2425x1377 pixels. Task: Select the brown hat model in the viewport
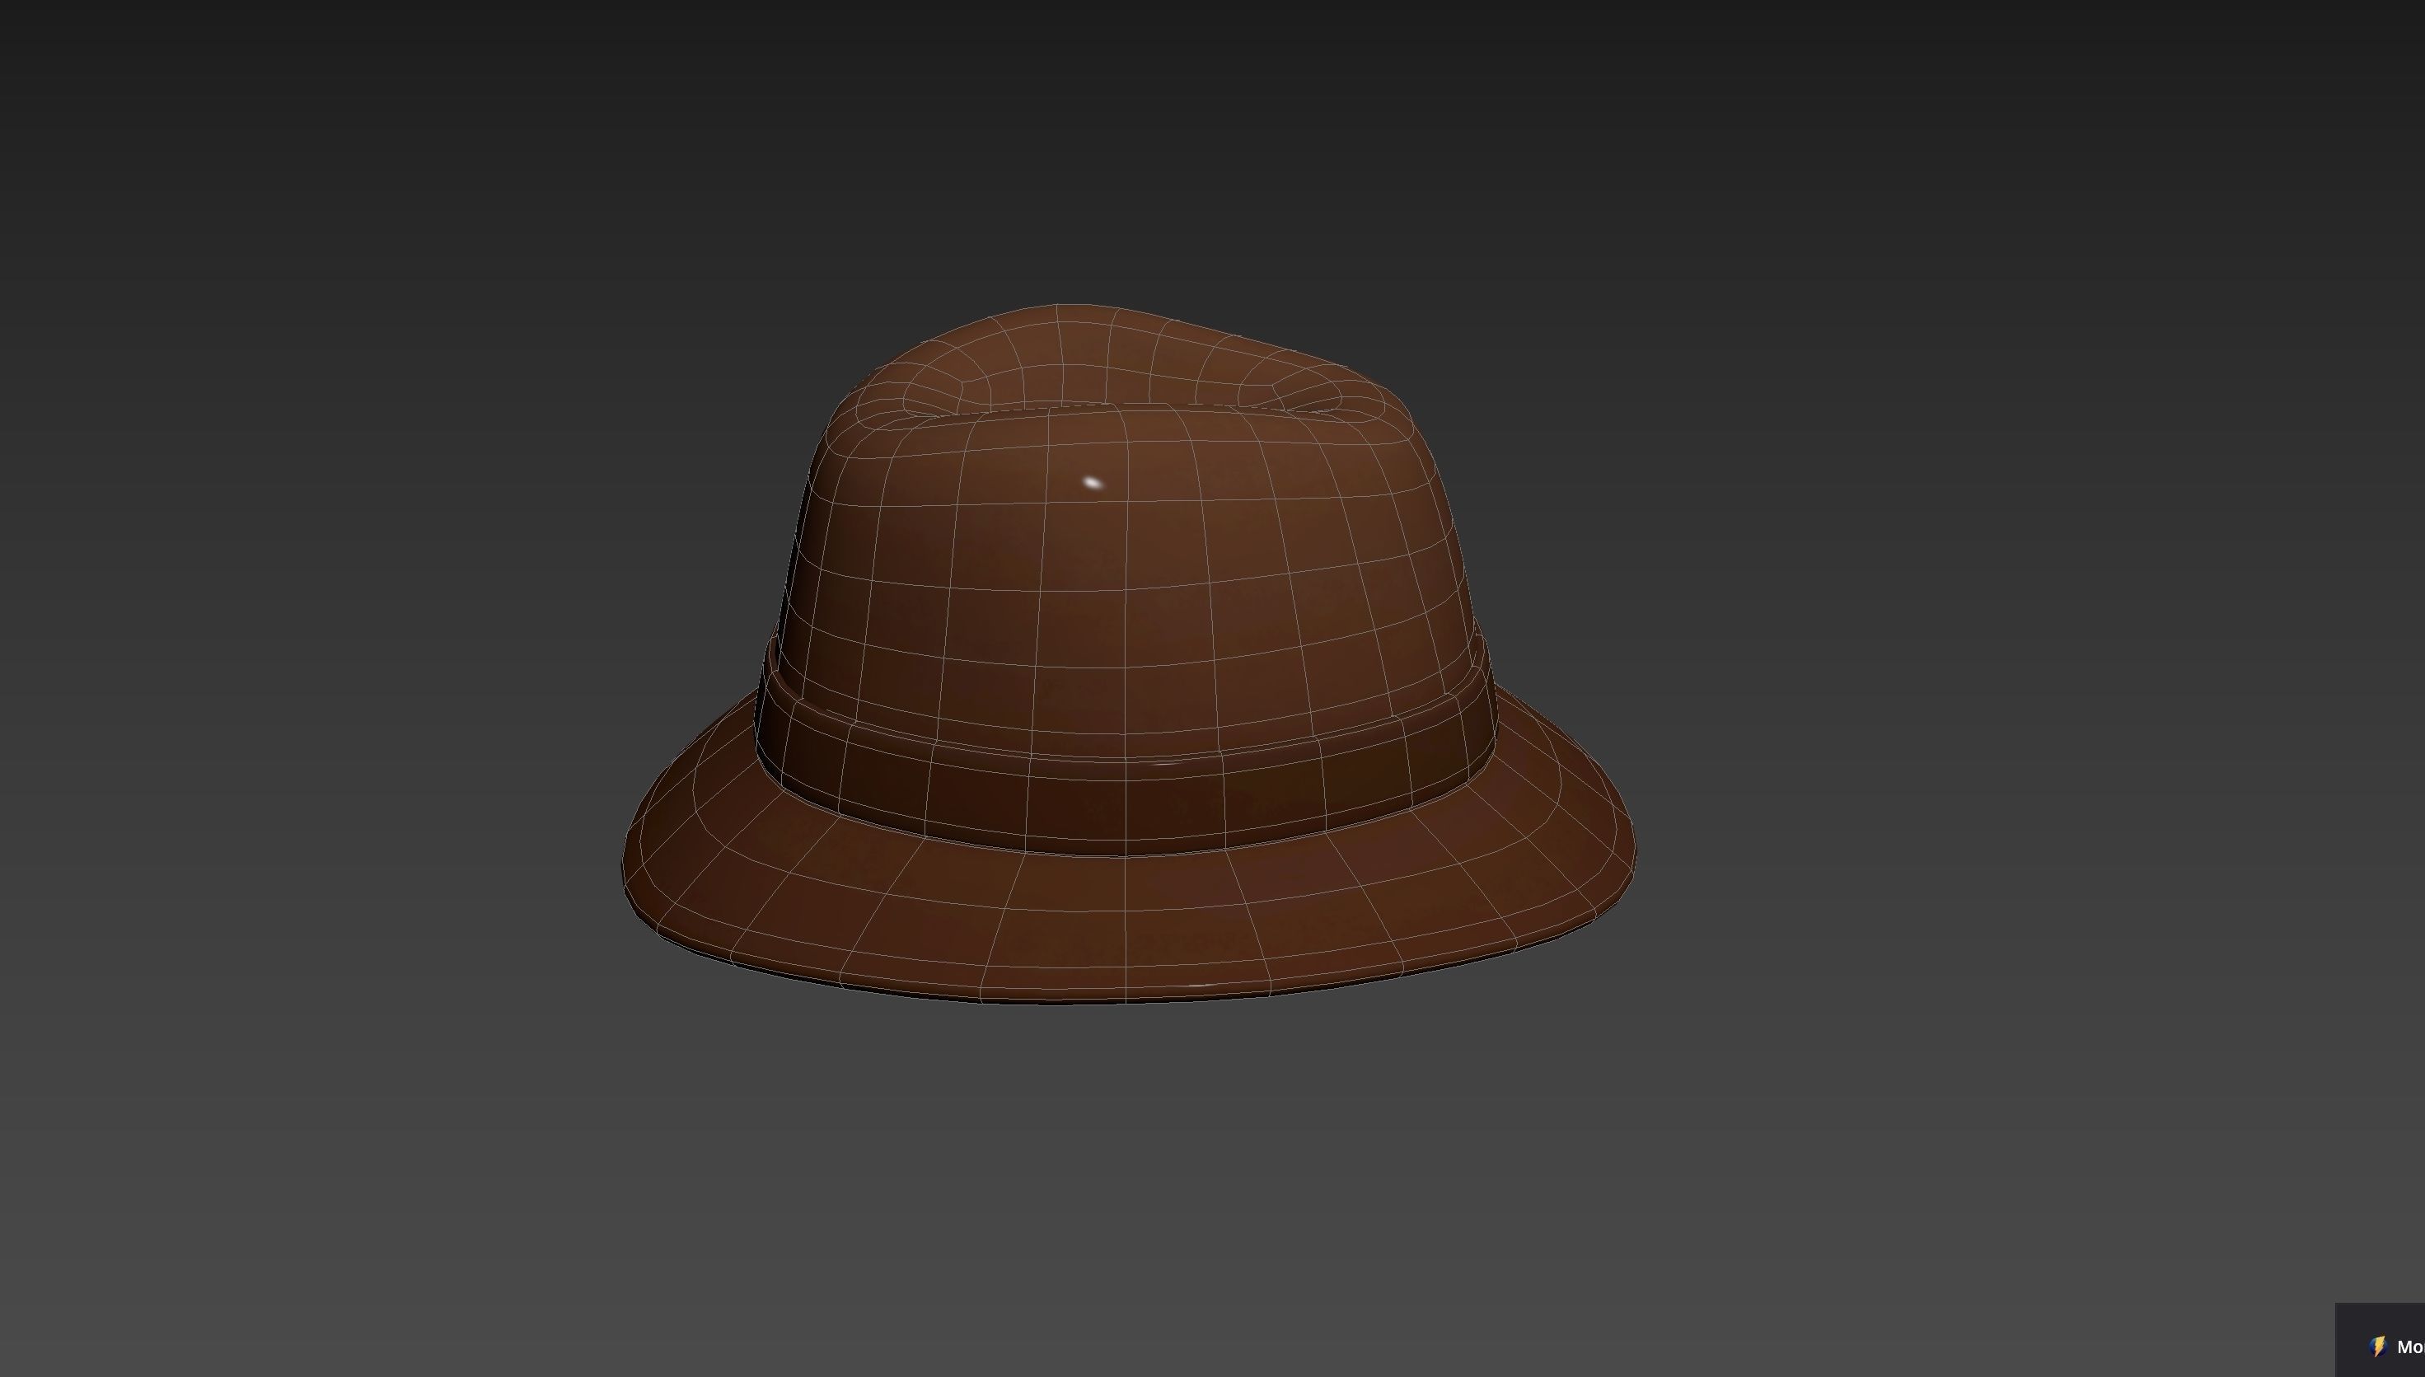pos(1128,654)
